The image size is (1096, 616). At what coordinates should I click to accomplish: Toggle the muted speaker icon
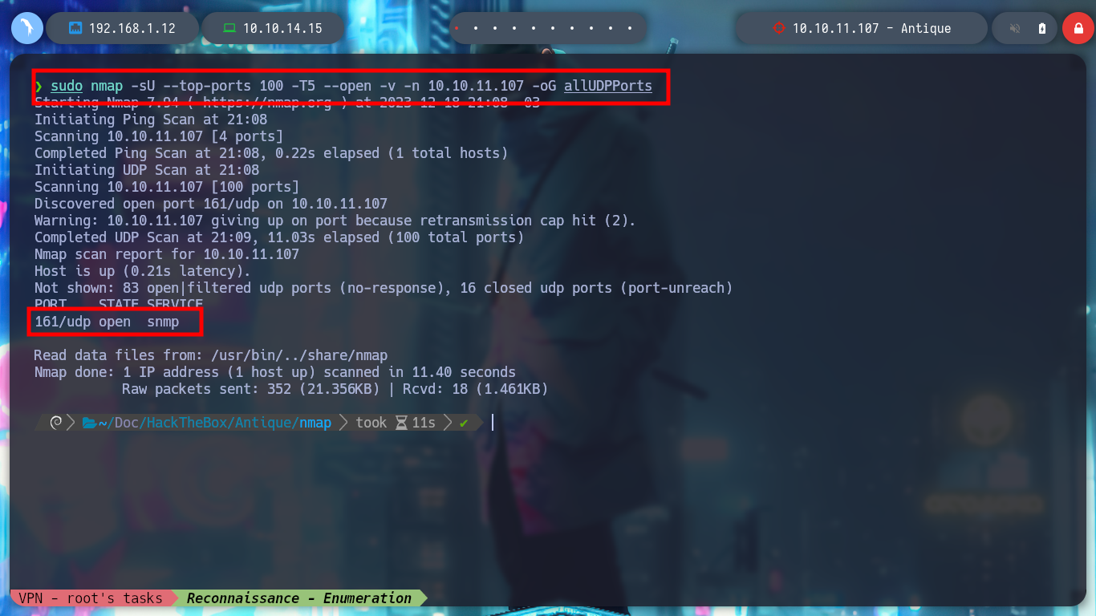1015,29
